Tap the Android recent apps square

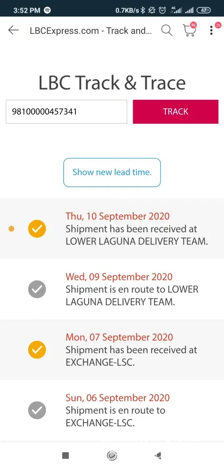point(66,455)
